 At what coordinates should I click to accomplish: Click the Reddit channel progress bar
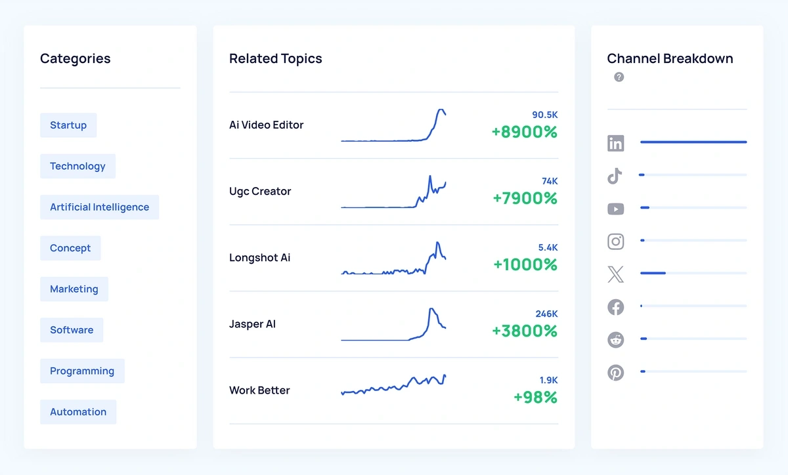693,339
